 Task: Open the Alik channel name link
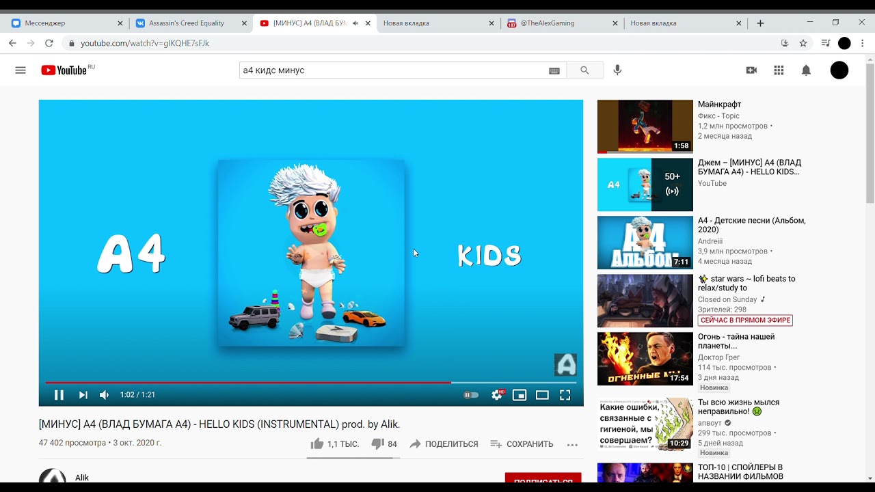(x=82, y=478)
